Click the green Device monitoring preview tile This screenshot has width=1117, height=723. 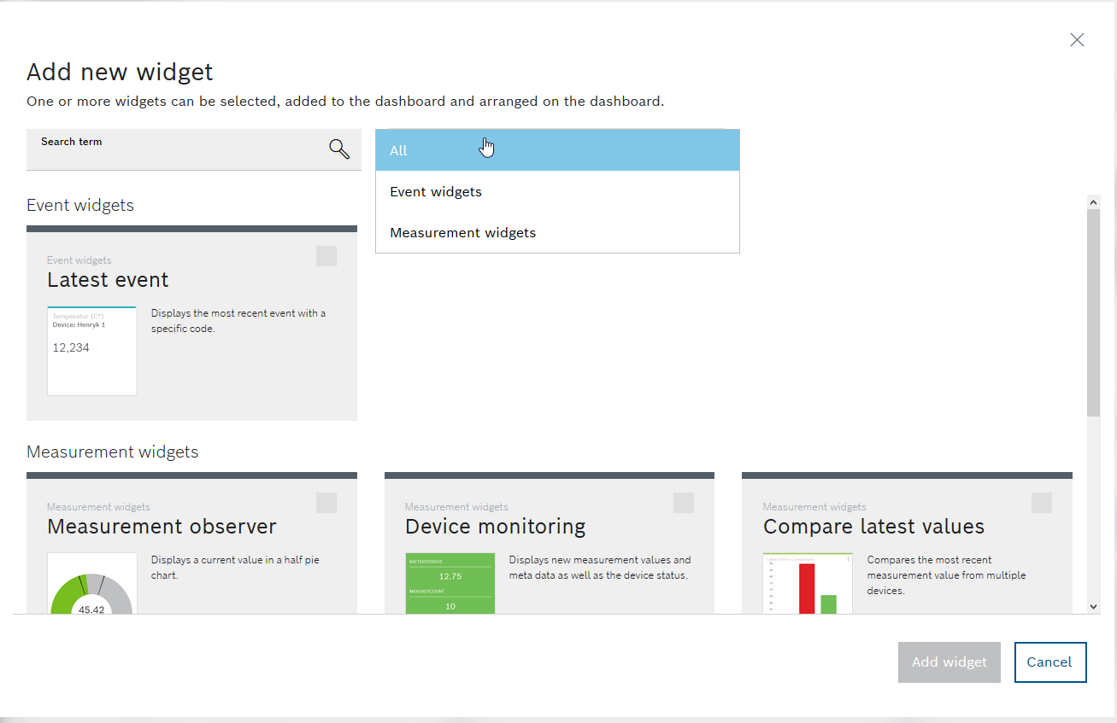[450, 583]
